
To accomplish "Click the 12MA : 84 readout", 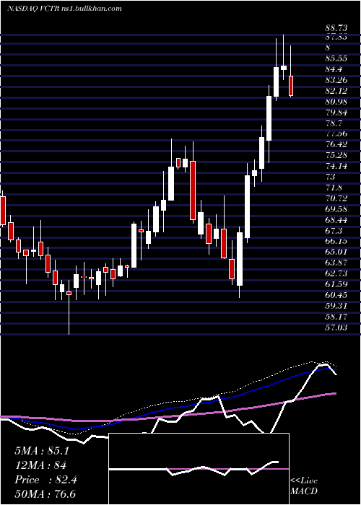I will click(x=40, y=465).
